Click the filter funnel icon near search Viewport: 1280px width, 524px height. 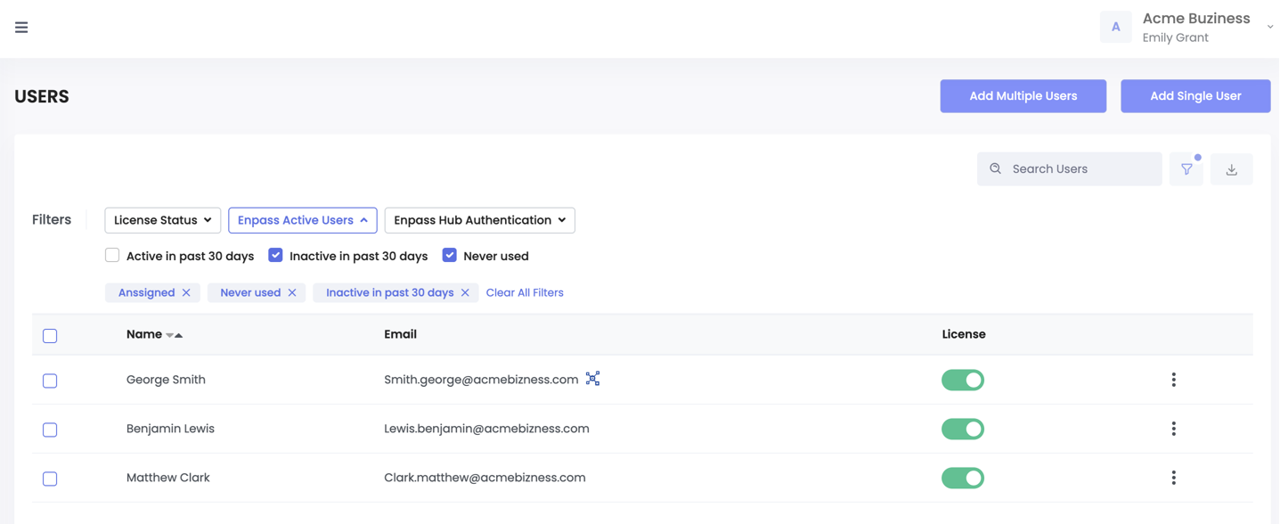(x=1186, y=168)
